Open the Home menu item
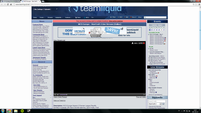This screenshot has height=113, width=201. click(35, 17)
